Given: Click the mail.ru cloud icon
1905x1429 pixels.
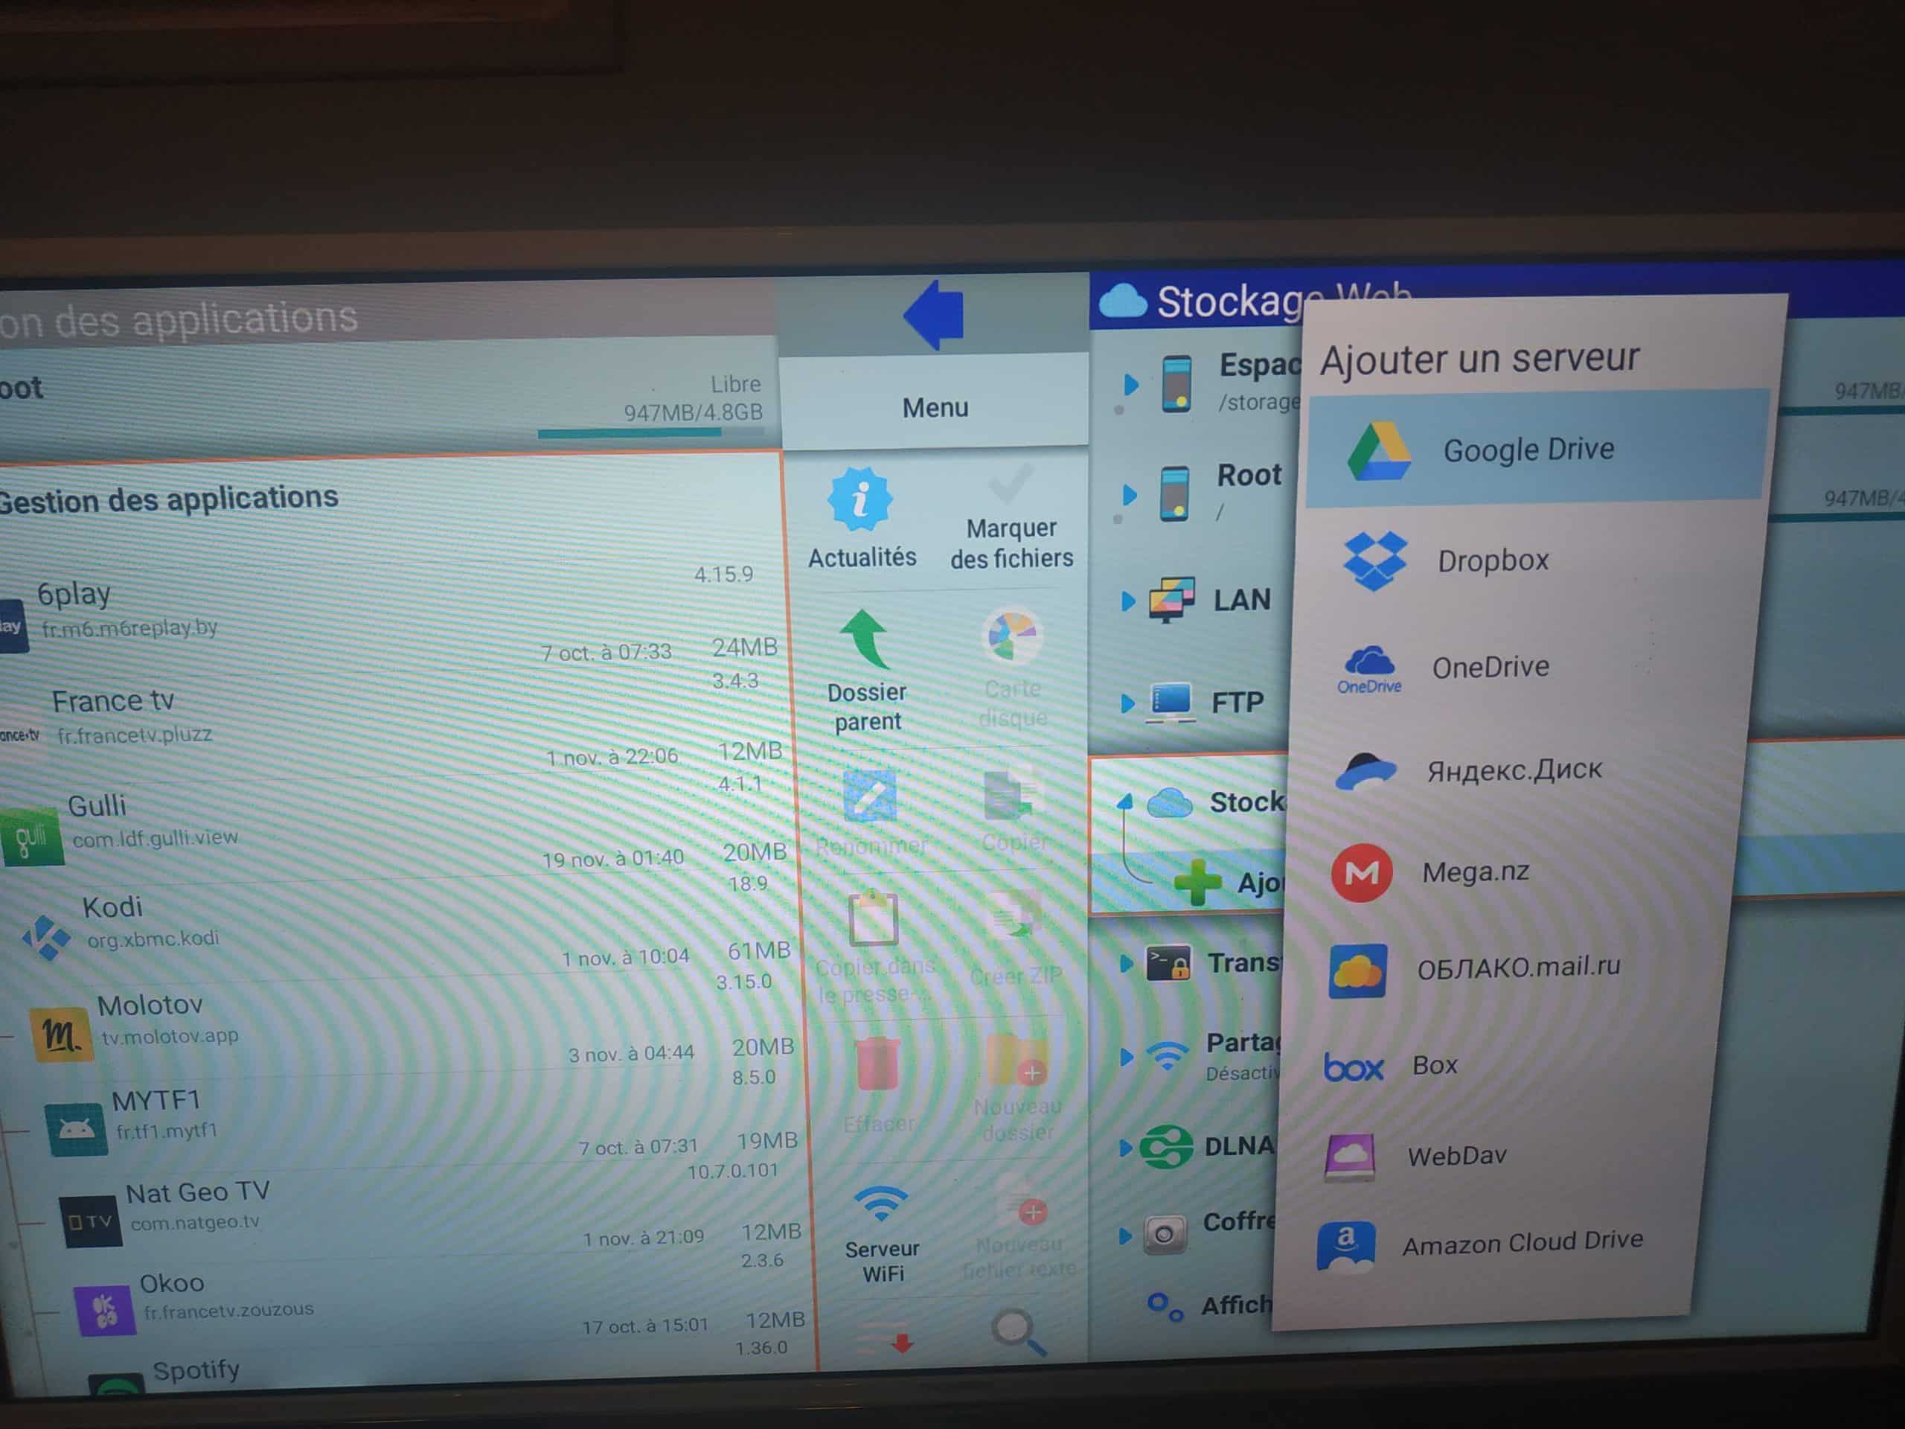Looking at the screenshot, I should coord(1357,971).
